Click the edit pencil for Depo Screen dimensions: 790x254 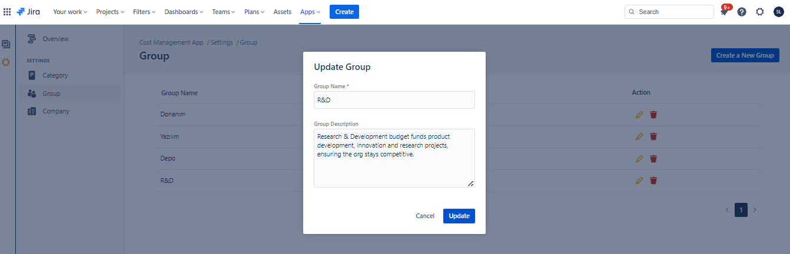(639, 159)
